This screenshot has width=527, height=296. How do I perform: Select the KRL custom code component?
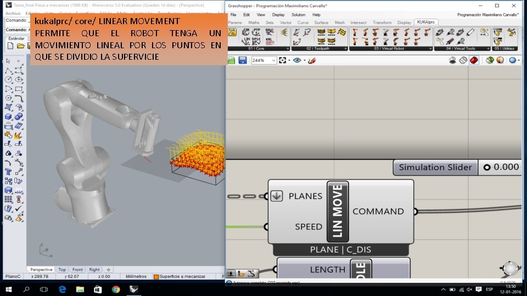coord(270,41)
